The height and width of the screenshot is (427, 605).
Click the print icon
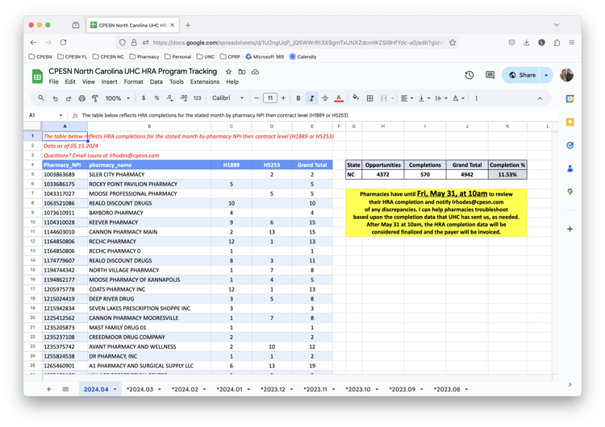(81, 98)
